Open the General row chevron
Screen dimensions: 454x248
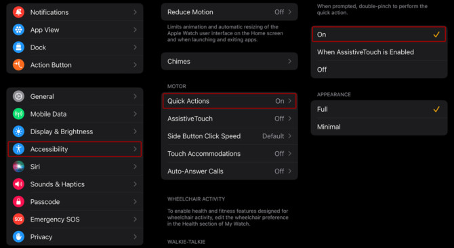[136, 96]
